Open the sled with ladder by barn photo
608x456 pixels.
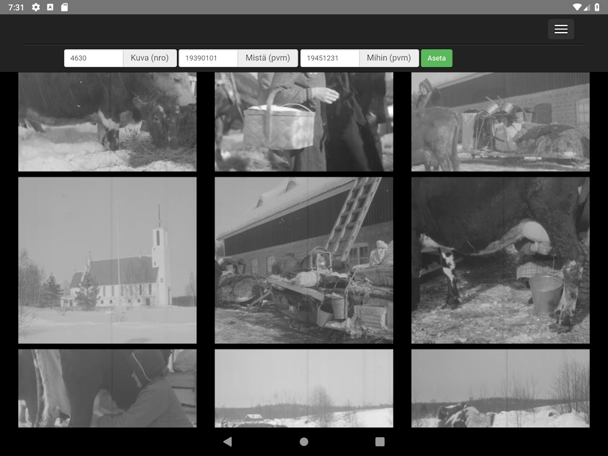pos(304,260)
